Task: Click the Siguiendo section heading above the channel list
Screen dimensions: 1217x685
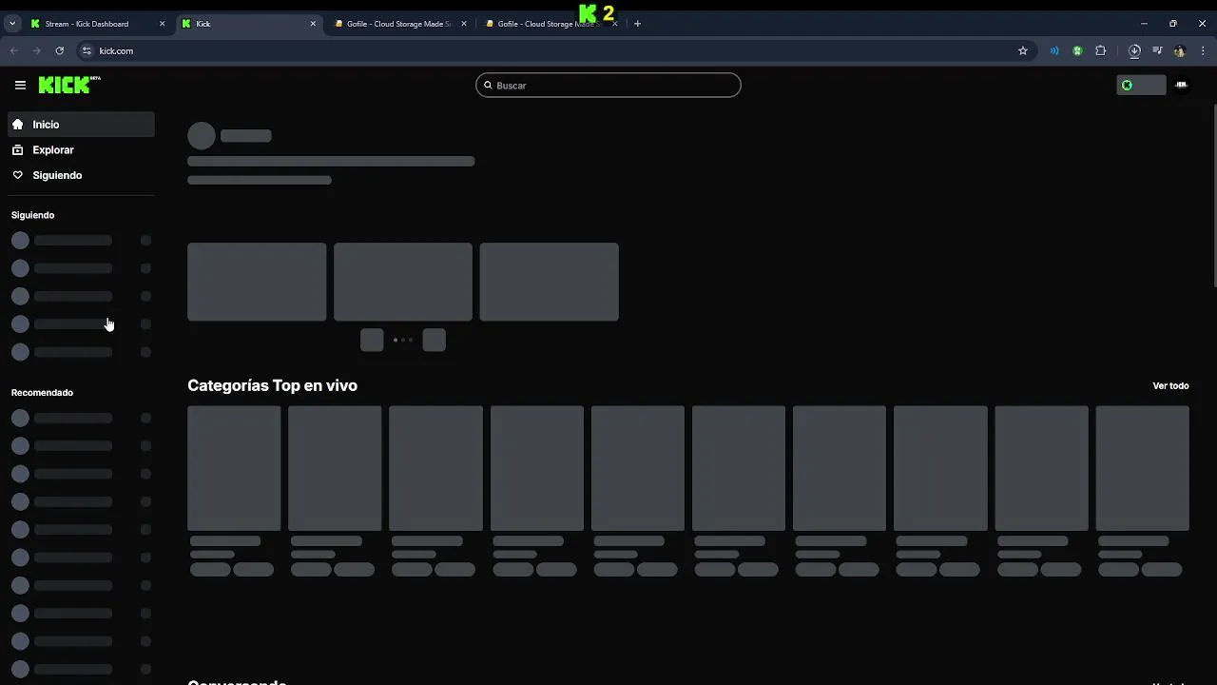Action: coord(32,215)
